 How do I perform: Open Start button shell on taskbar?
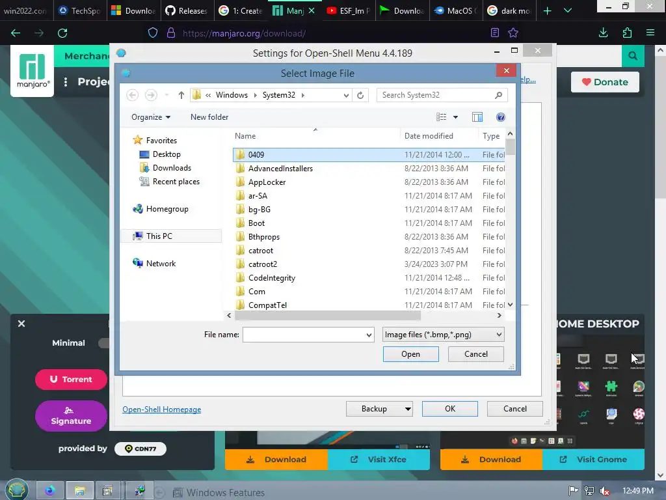16,490
